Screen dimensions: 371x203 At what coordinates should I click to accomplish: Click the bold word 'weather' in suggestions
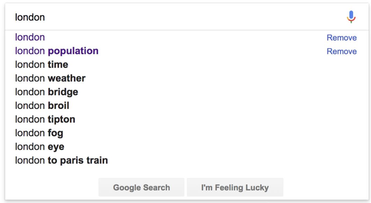pos(66,78)
